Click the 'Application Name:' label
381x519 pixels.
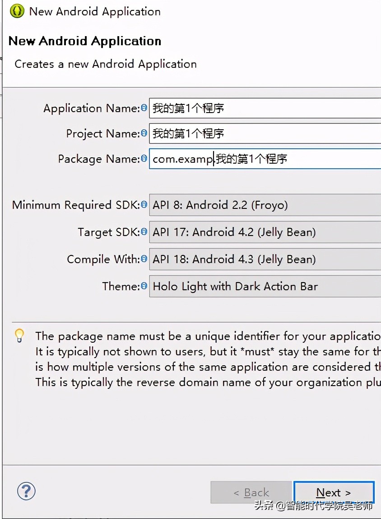92,108
